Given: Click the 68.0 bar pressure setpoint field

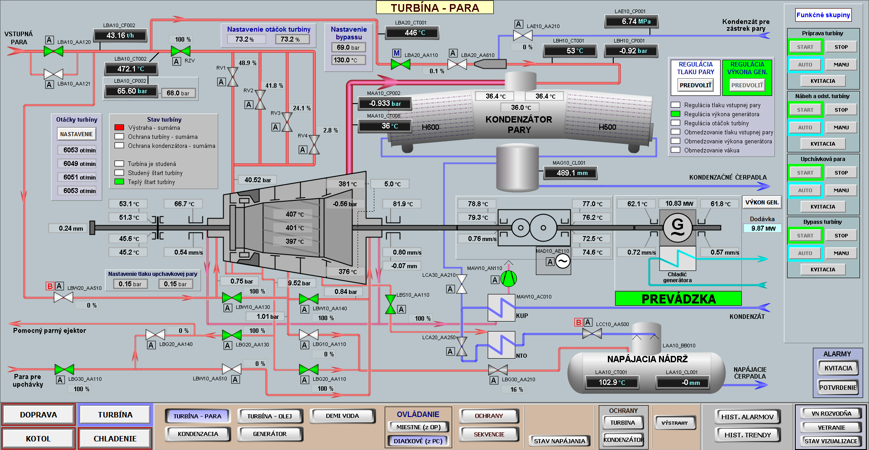Looking at the screenshot, I should 178,93.
